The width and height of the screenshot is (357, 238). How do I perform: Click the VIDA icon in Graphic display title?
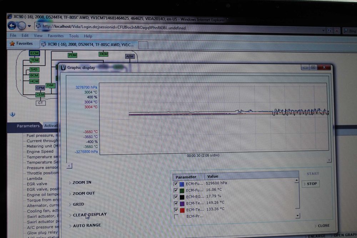tap(63, 68)
